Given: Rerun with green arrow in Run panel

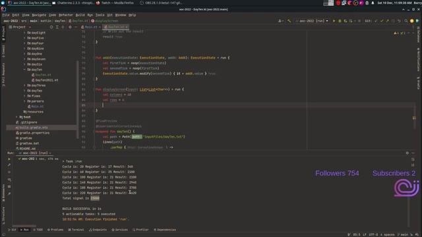Looking at the screenshot, I should 9,159.
